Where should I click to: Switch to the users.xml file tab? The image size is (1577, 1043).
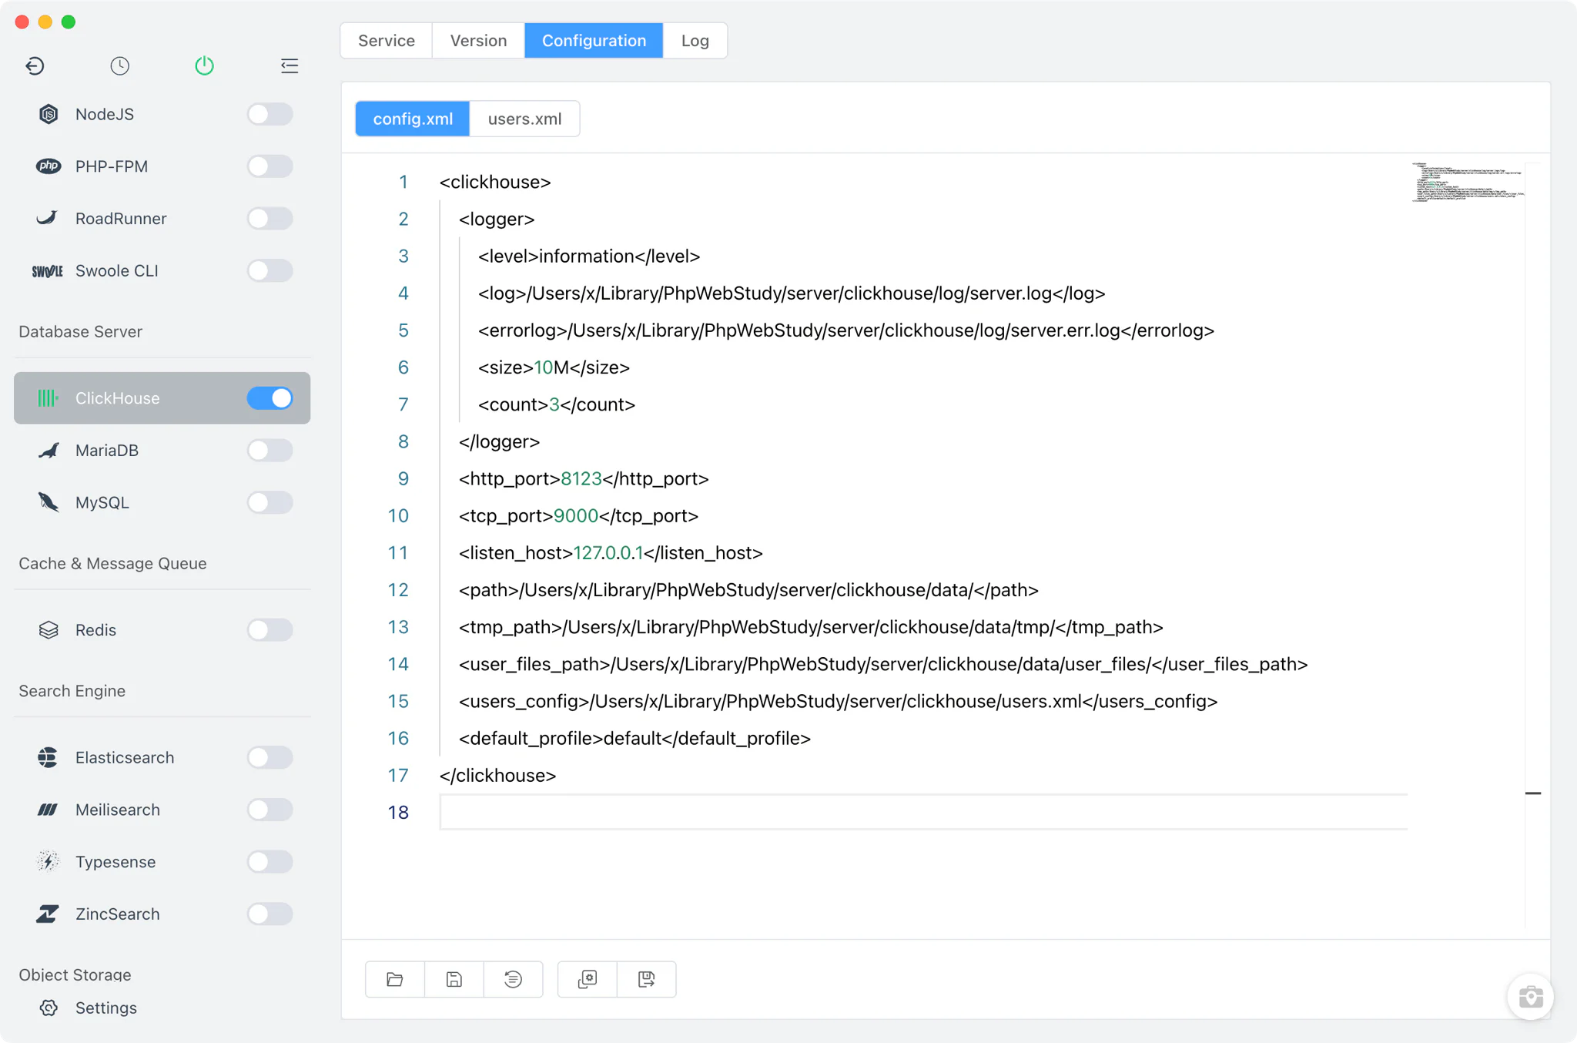[x=524, y=119]
